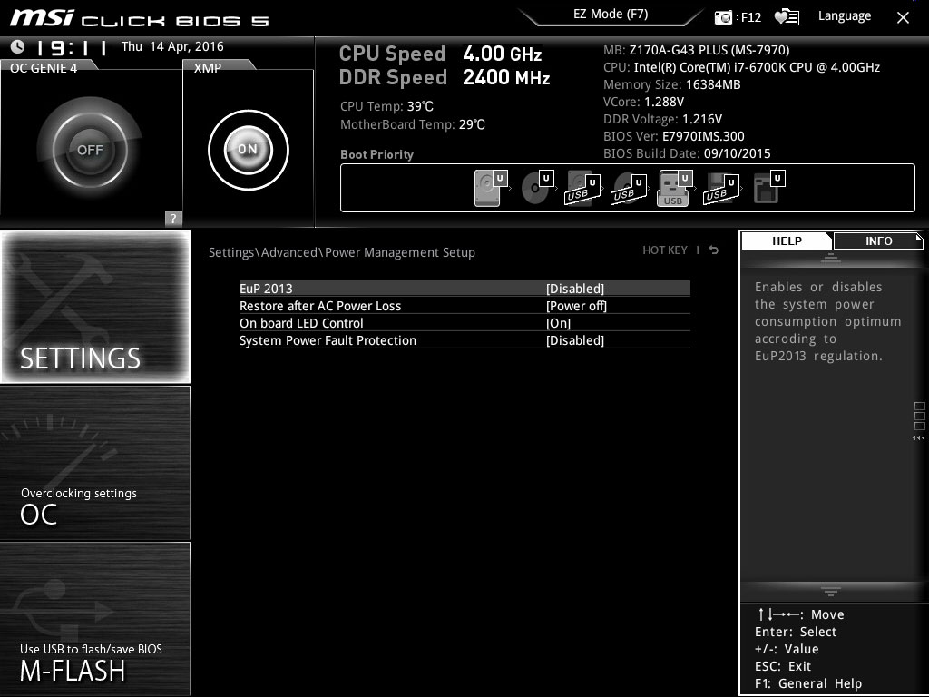929x697 pixels.
Task: Switch to the INFO tab
Action: 878,241
